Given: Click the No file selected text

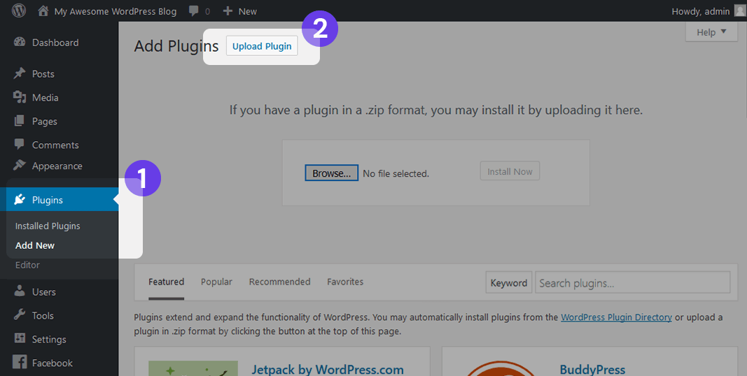Looking at the screenshot, I should (396, 174).
